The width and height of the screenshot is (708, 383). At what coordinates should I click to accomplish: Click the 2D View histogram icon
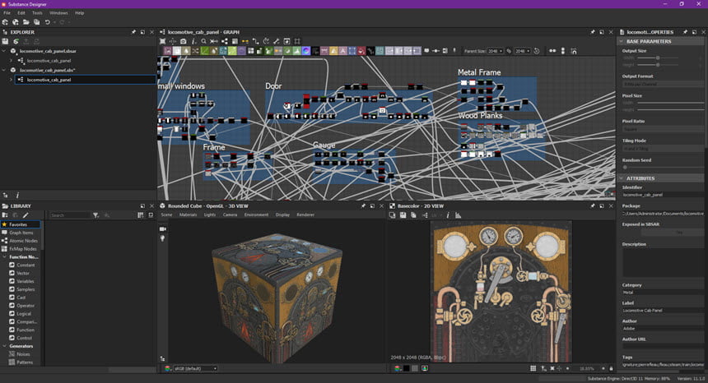[458, 215]
